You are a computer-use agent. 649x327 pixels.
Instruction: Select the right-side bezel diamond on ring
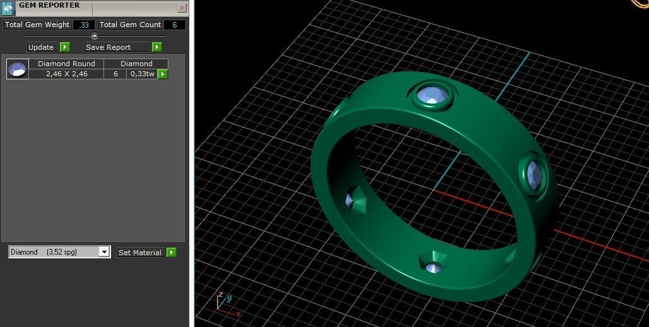[534, 175]
